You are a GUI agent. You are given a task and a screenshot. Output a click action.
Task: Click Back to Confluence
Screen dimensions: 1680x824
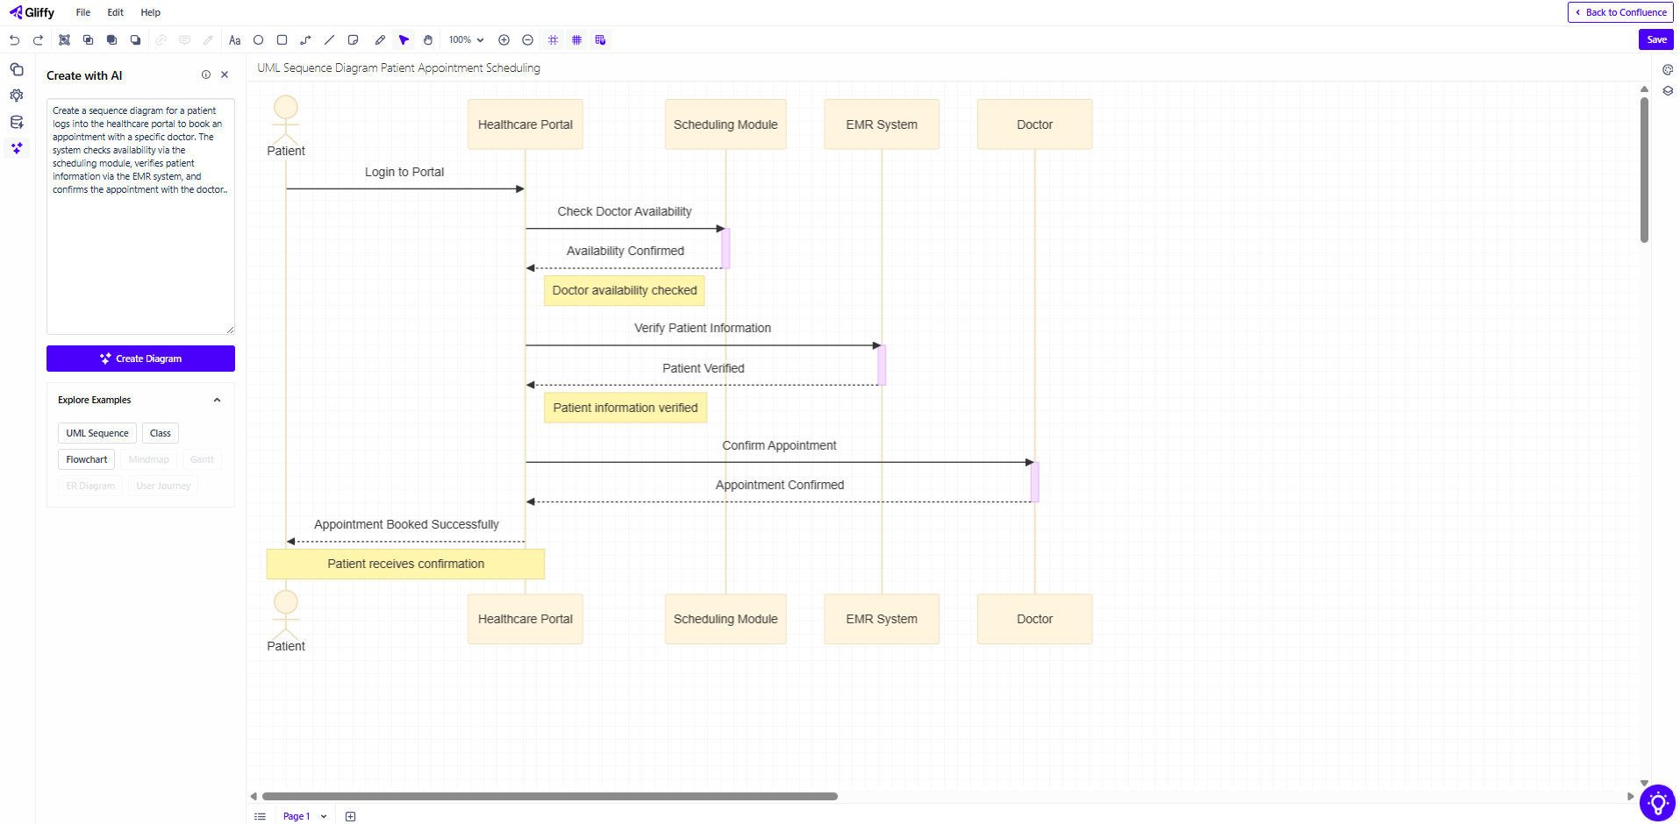pyautogui.click(x=1620, y=12)
